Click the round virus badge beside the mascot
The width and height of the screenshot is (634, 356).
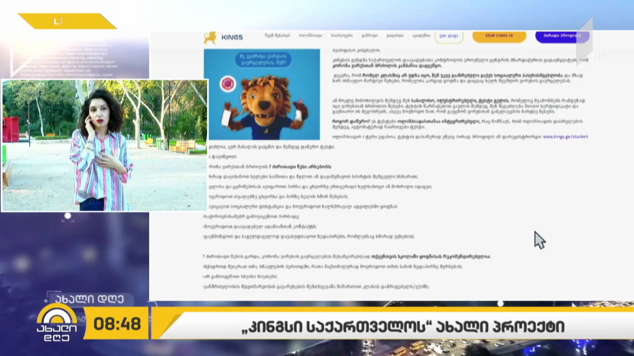(x=227, y=84)
